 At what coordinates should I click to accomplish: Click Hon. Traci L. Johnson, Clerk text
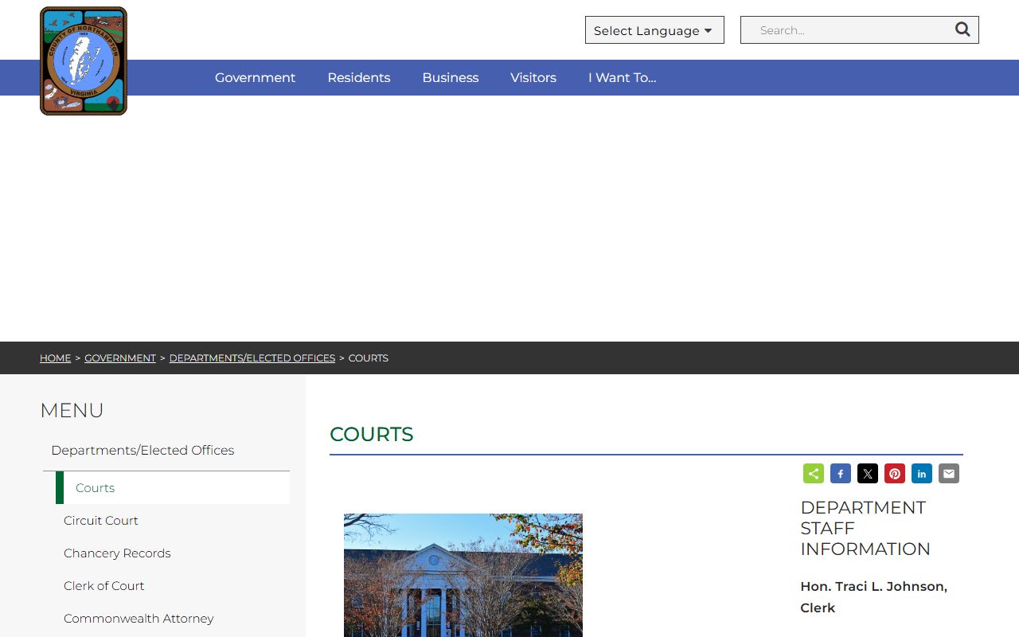[x=874, y=597]
